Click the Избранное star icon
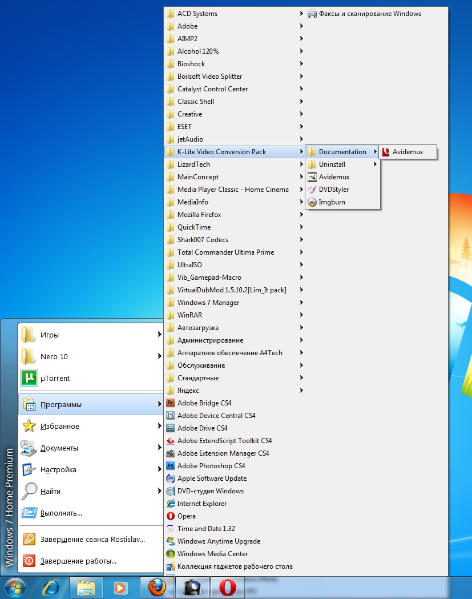This screenshot has width=472, height=599. (29, 426)
